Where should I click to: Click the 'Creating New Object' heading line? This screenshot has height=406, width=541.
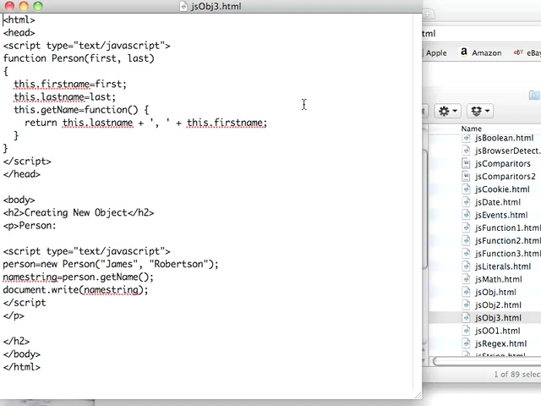(x=79, y=212)
